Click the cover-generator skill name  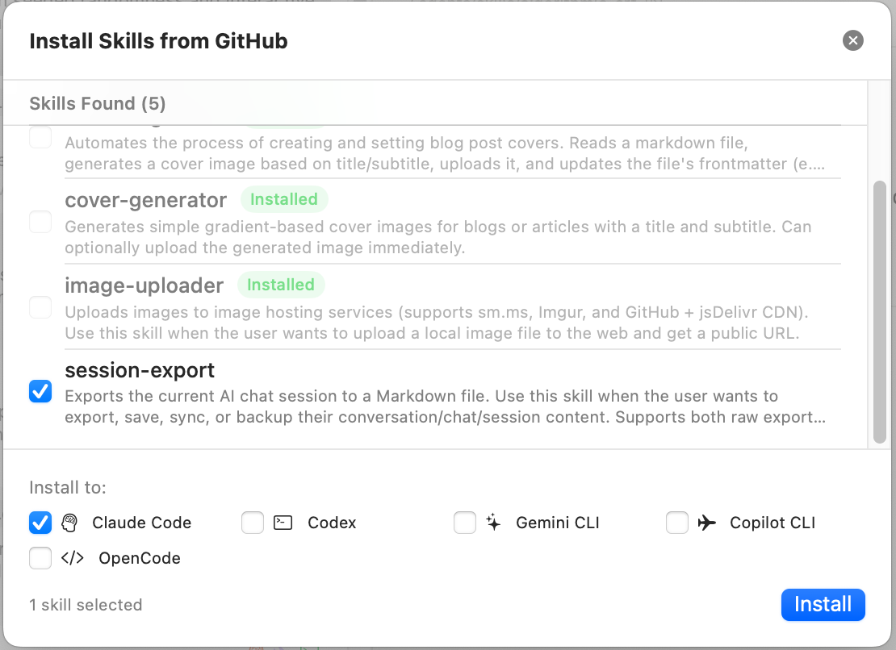point(146,199)
